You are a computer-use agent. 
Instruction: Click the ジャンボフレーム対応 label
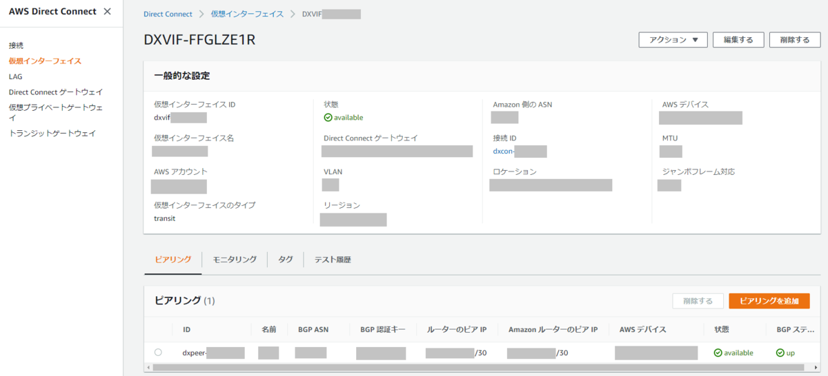pyautogui.click(x=698, y=171)
